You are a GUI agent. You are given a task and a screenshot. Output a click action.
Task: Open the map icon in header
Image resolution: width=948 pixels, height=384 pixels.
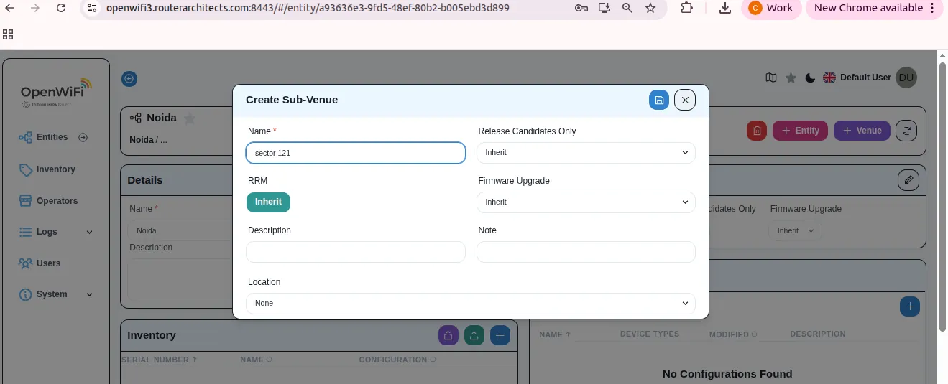tap(771, 78)
